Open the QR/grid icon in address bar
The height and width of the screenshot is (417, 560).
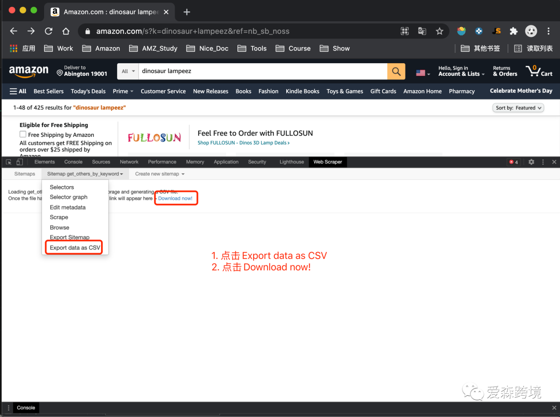(404, 31)
